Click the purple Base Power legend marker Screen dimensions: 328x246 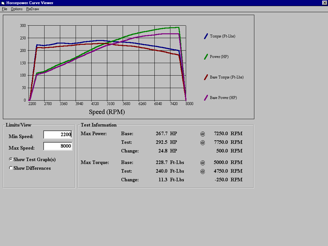[206, 98]
